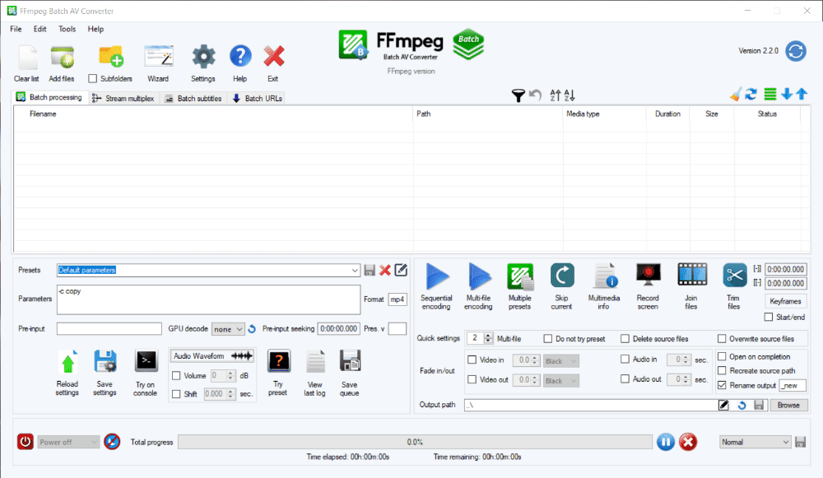Click the Browse button
This screenshot has height=478, width=823.
pyautogui.click(x=788, y=405)
